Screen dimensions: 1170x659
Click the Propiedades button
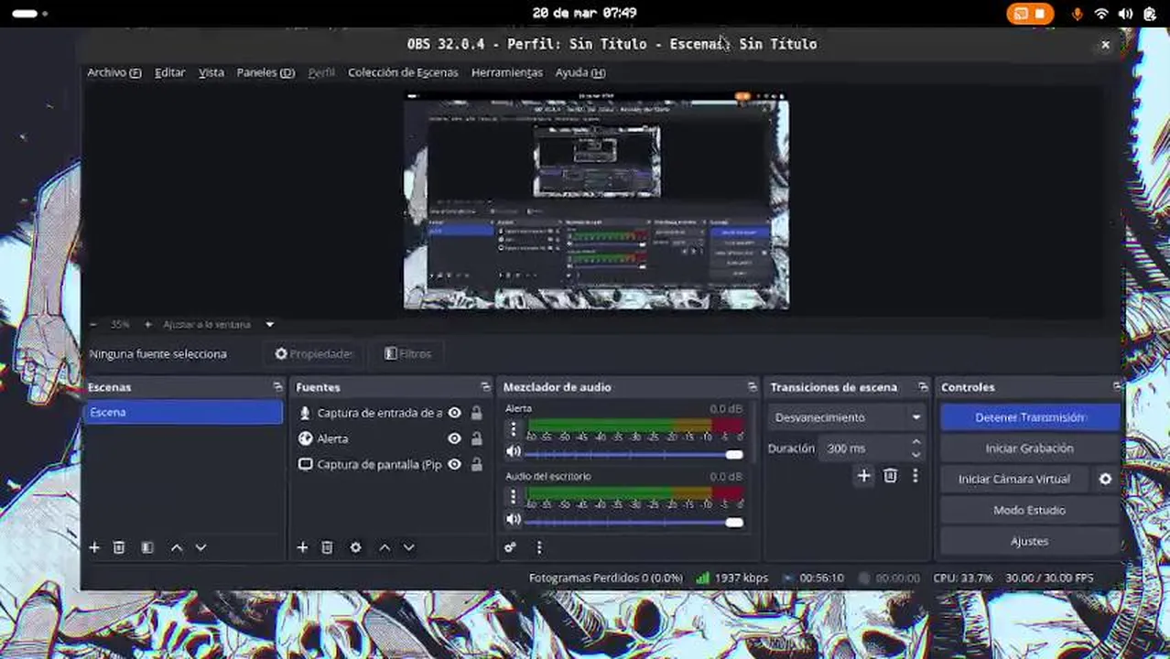click(x=313, y=353)
